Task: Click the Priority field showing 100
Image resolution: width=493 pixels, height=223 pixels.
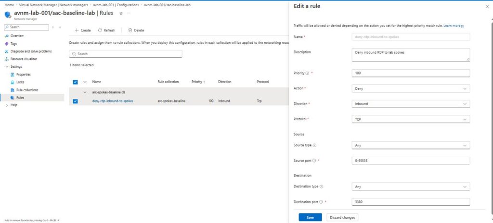Action: click(411, 73)
